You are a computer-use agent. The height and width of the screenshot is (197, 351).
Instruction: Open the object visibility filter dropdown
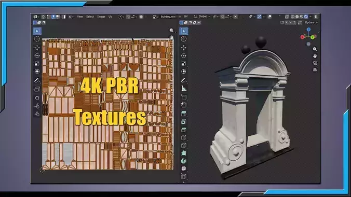(x=252, y=17)
